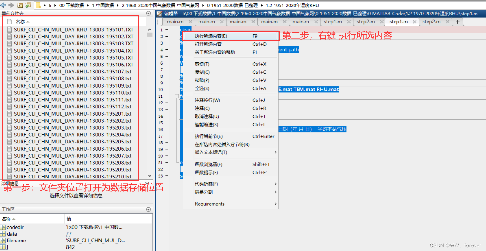Toggle breakpoint on editor line 5
Viewport: 486px width, 251px height.
coord(167,57)
